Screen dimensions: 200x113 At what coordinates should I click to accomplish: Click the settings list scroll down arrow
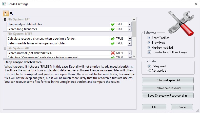click(x=134, y=56)
